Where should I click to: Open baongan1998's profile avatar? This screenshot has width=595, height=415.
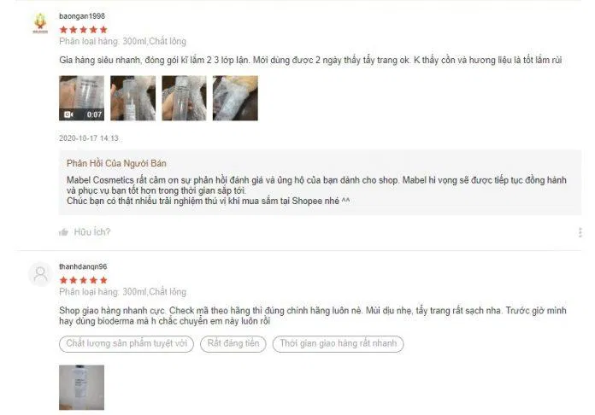40,23
